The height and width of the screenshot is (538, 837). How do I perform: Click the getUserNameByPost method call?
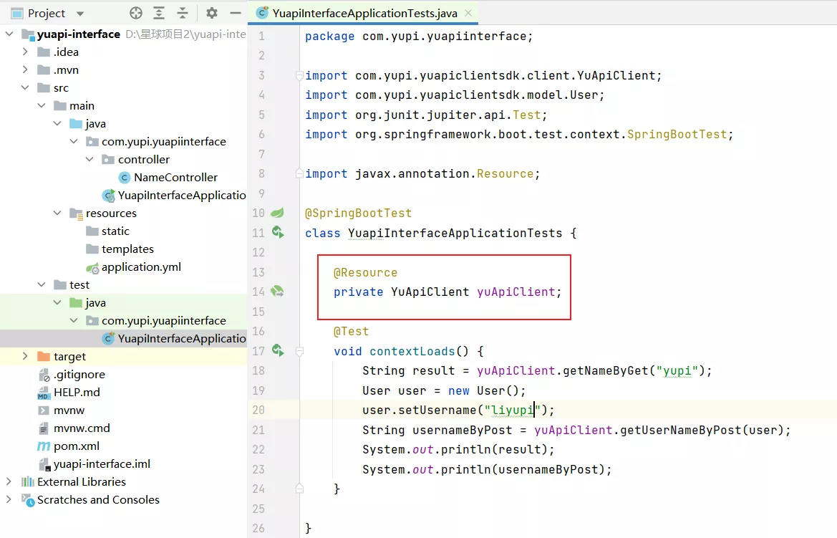coord(681,430)
